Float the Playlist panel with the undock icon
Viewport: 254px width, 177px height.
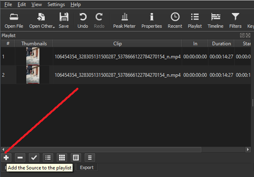pyautogui.click(x=242, y=36)
